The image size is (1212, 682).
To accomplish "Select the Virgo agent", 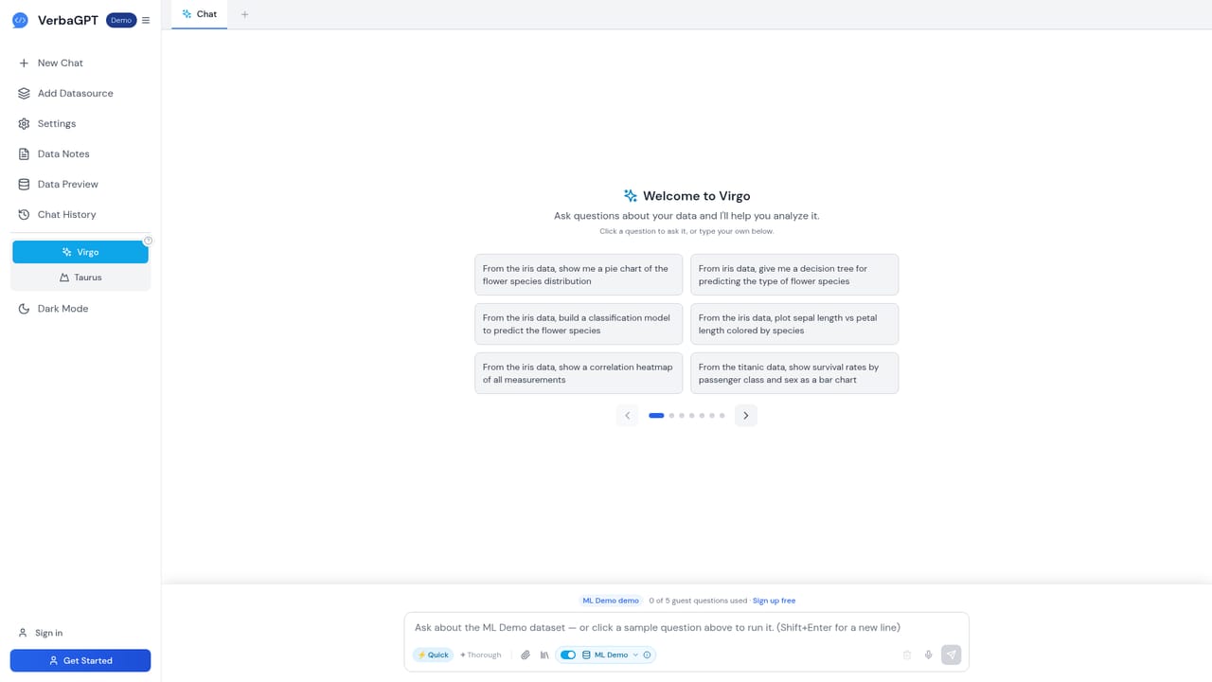I will (80, 252).
